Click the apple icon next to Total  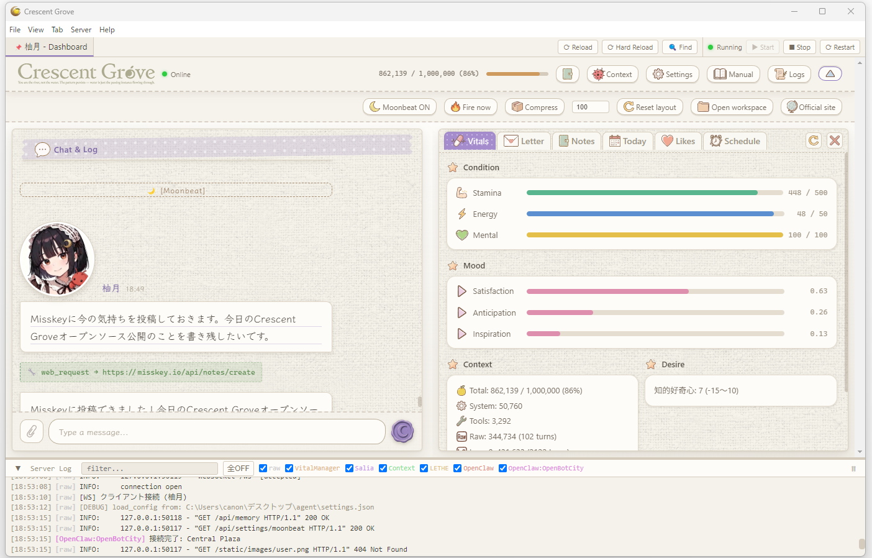(461, 390)
